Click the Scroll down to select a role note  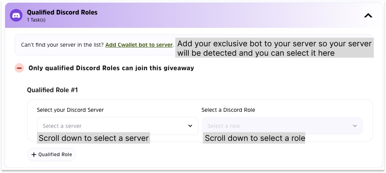click(254, 138)
